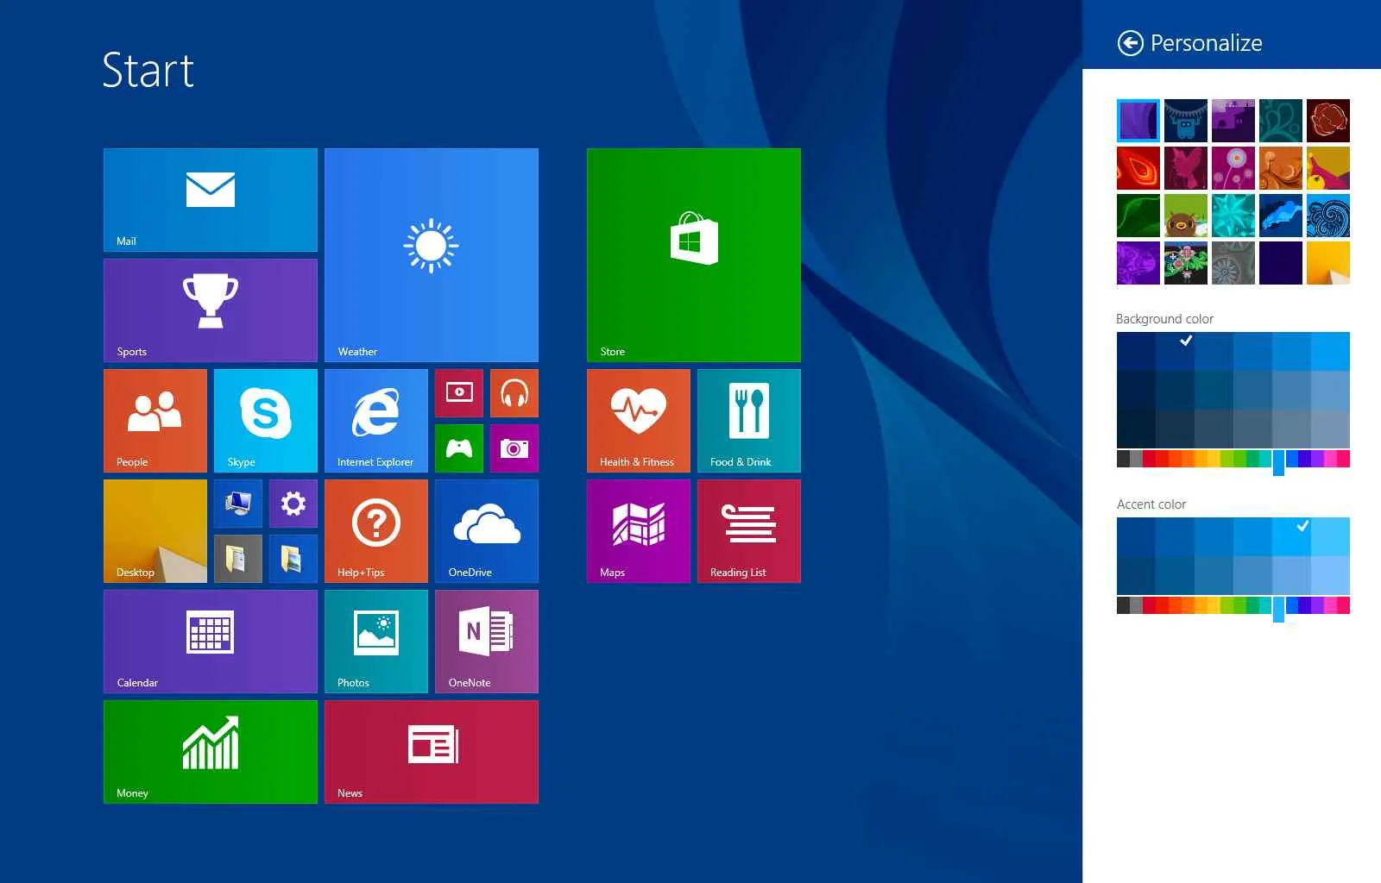
Task: Open the small Music headphones tile
Action: click(x=514, y=393)
